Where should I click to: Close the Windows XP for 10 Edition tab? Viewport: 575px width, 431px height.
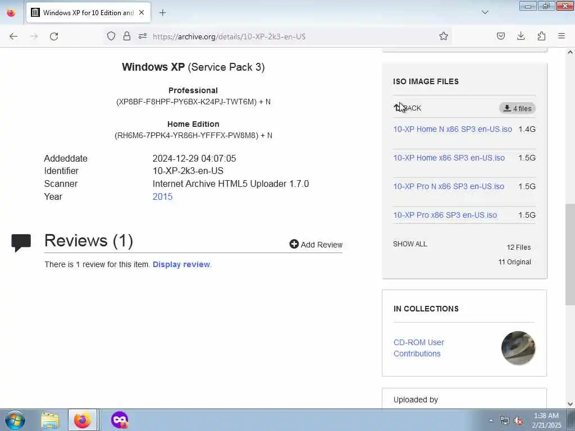click(142, 12)
